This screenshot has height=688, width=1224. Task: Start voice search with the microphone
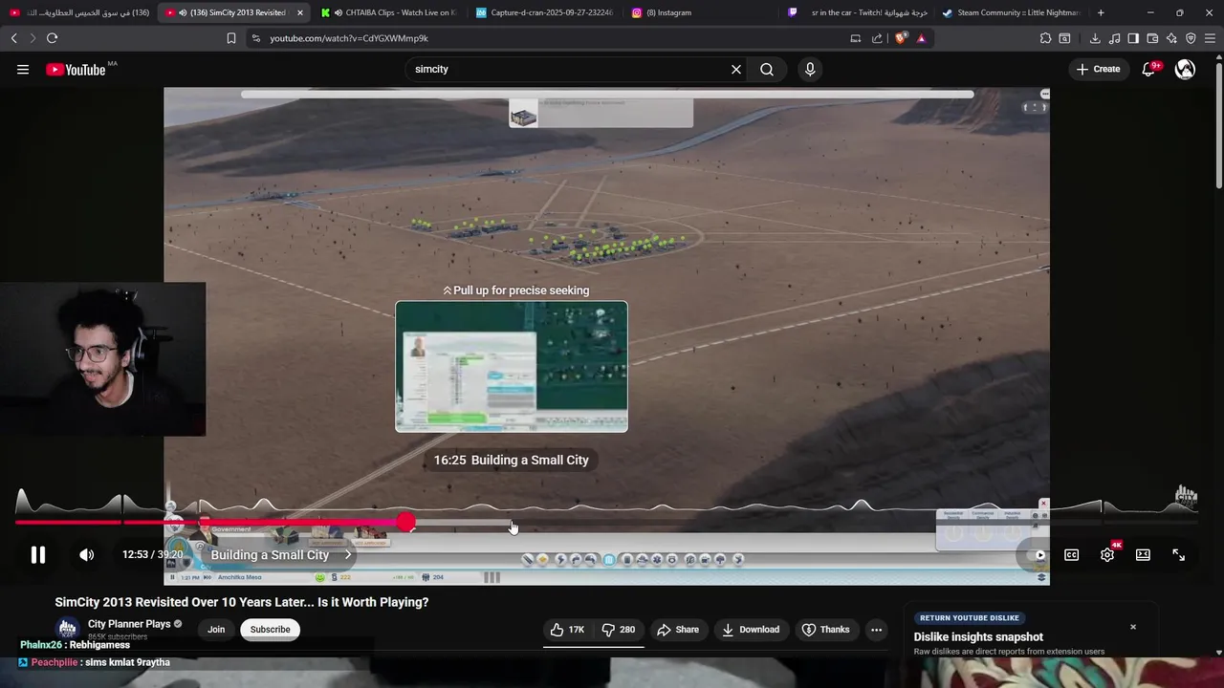click(x=810, y=69)
